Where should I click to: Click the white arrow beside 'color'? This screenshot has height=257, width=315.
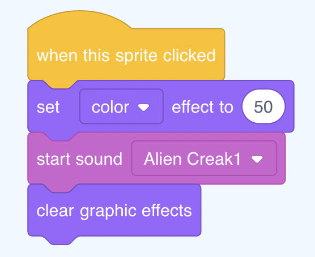[144, 108]
